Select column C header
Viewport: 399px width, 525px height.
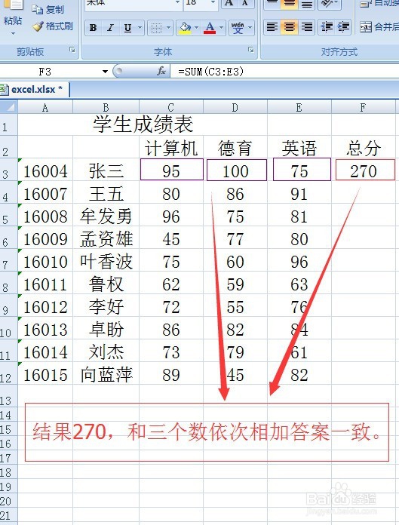171,107
